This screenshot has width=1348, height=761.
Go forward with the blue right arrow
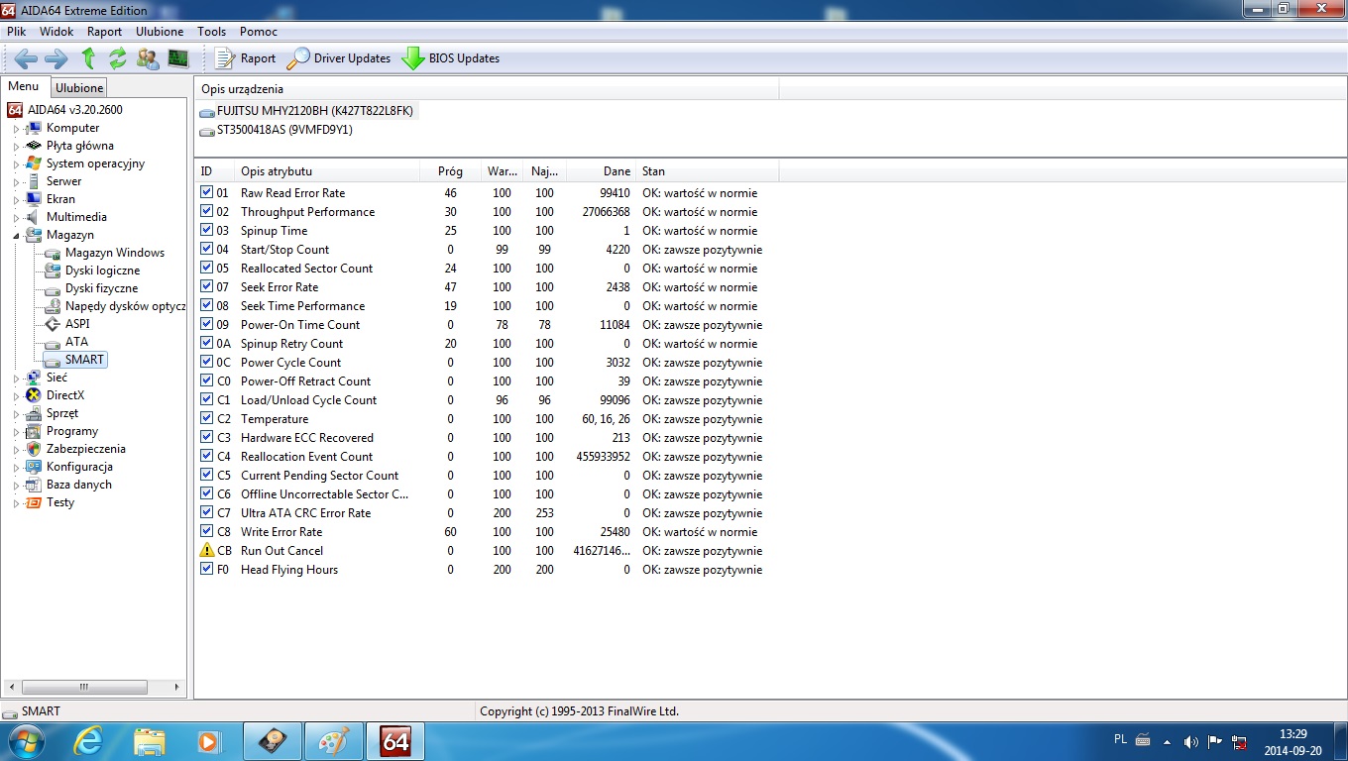point(56,58)
